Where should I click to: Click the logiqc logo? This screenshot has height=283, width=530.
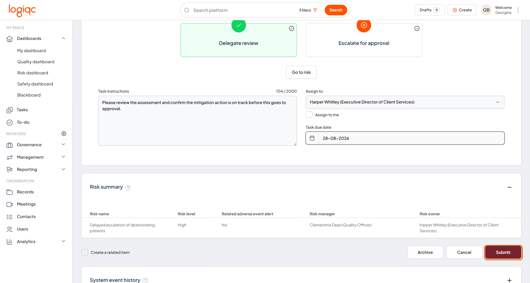(x=22, y=11)
